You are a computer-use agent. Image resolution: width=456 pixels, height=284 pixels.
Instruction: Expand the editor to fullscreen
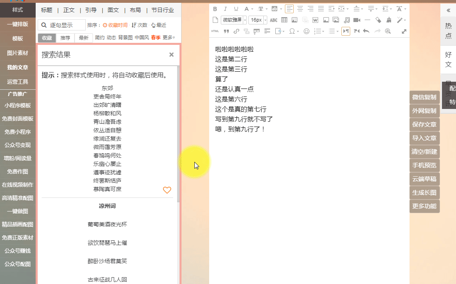[404, 31]
